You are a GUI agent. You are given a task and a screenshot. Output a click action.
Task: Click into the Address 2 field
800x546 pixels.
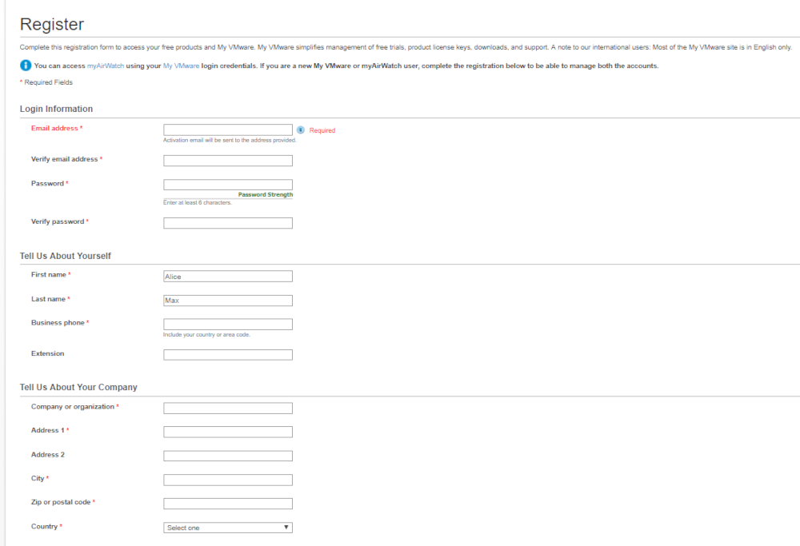pyautogui.click(x=228, y=456)
